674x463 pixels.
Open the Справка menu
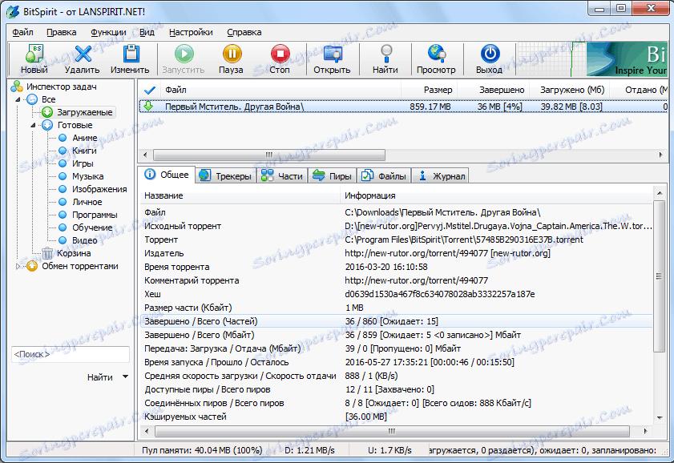(x=244, y=32)
